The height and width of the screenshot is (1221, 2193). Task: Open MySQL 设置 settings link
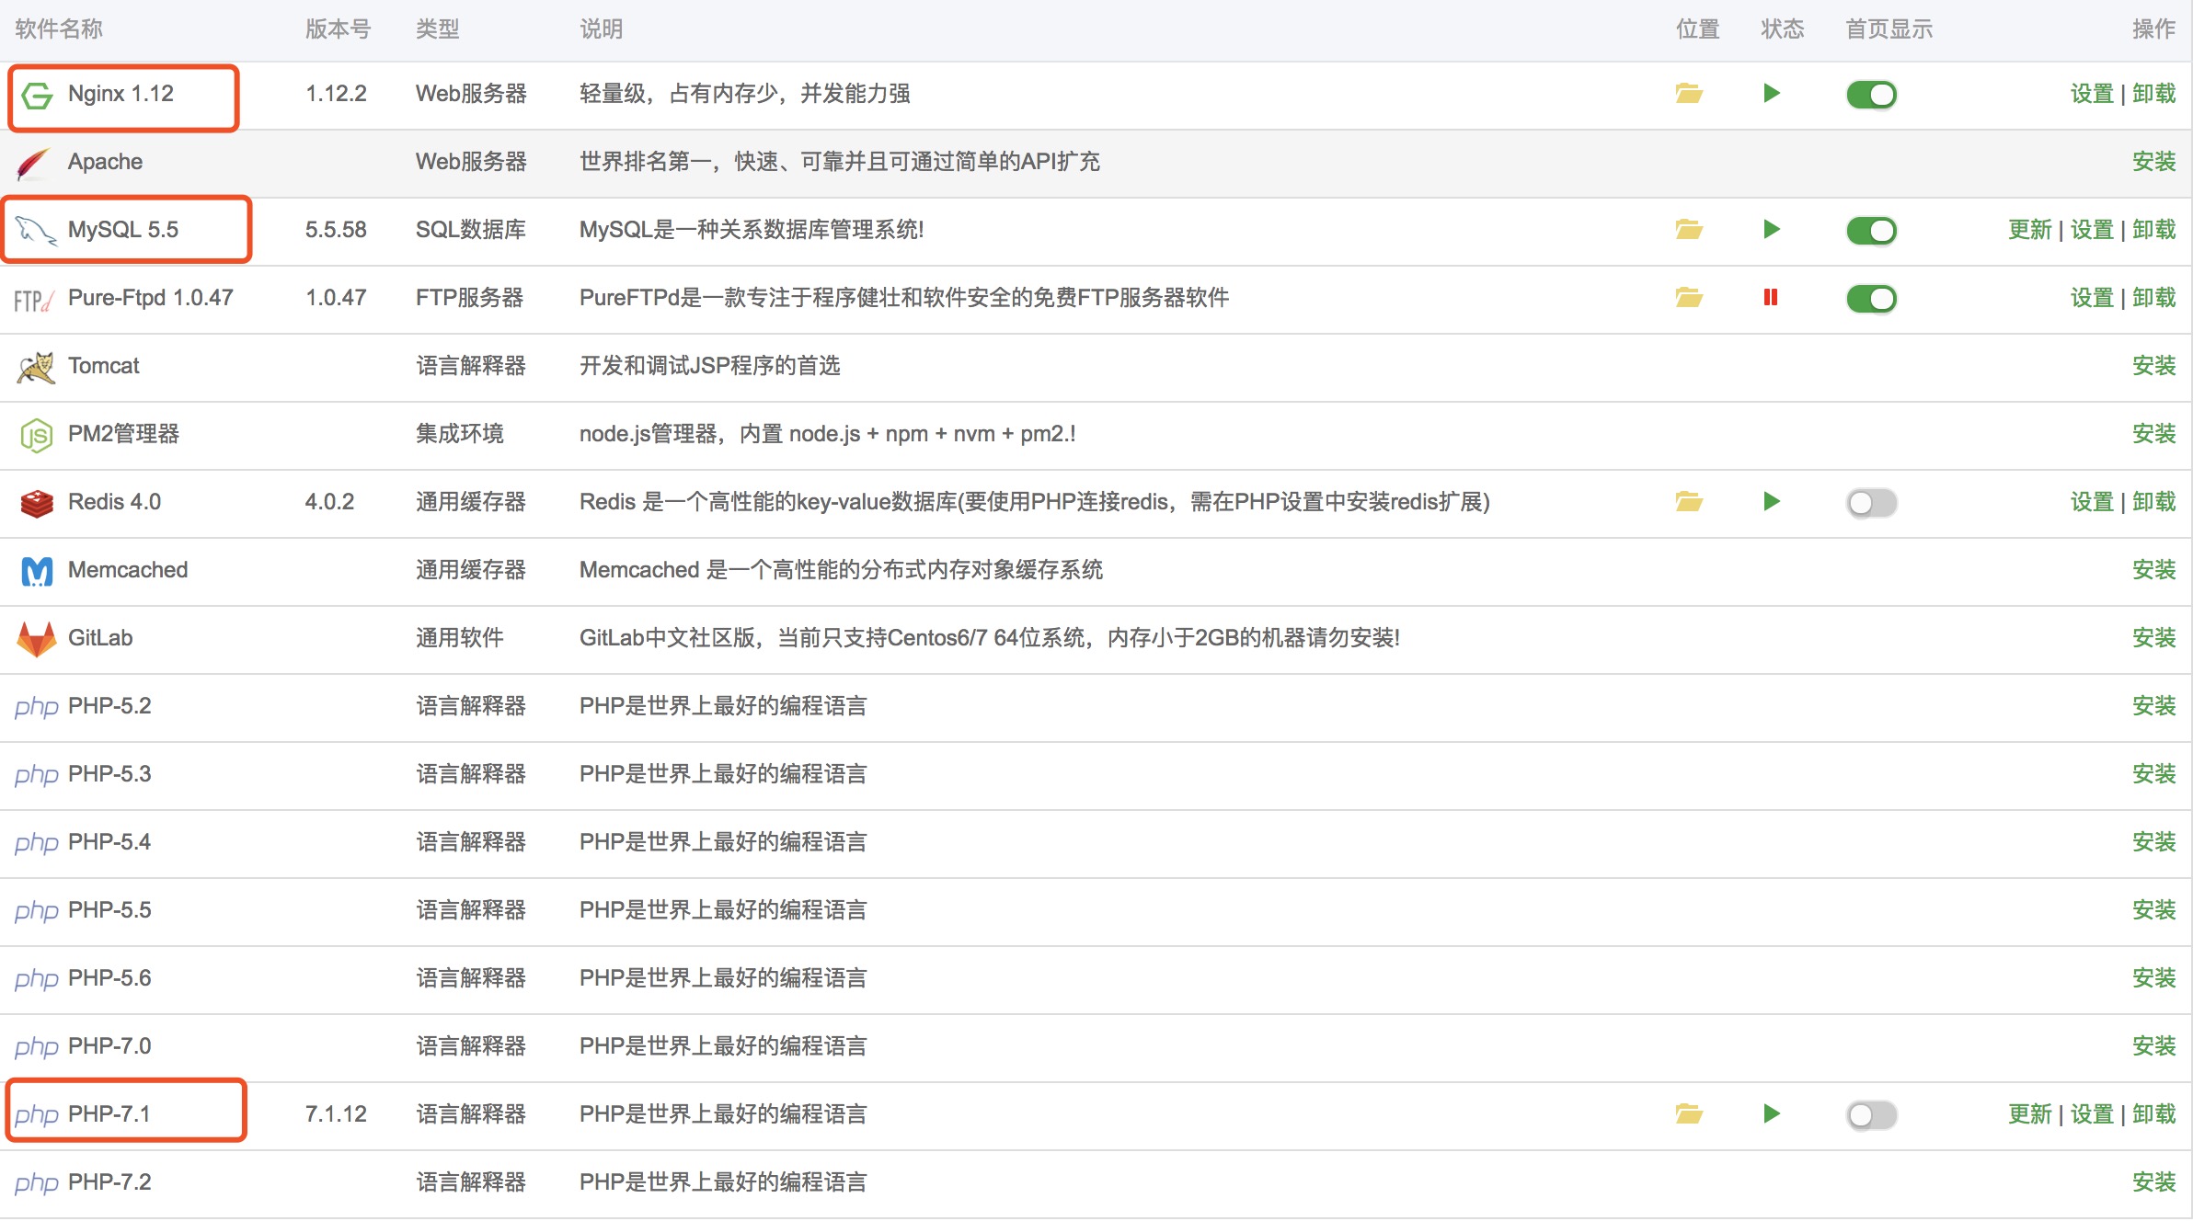pos(2092,230)
